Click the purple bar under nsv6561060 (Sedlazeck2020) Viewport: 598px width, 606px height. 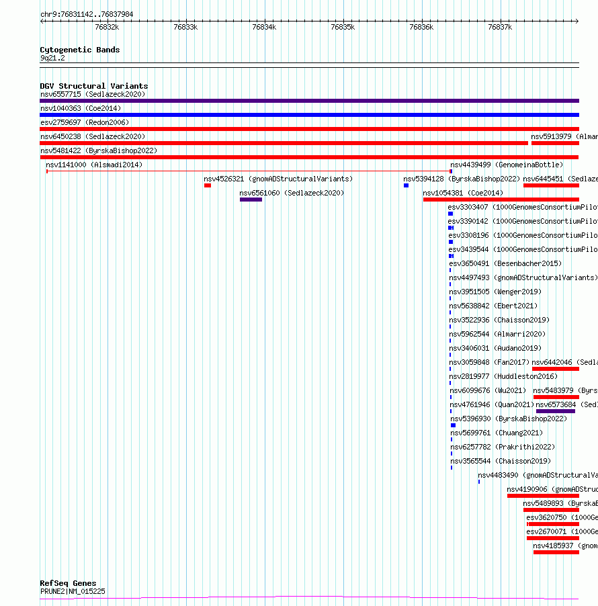(251, 200)
